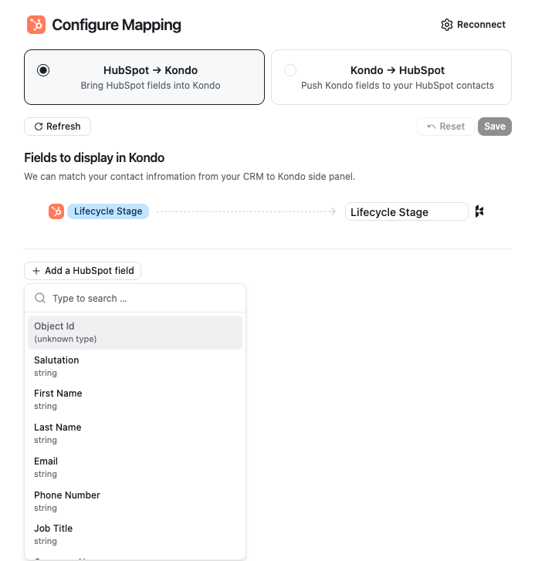Click Bring HubSpot fields into Kondo text
Screen dimensions: 535x561
pos(151,86)
